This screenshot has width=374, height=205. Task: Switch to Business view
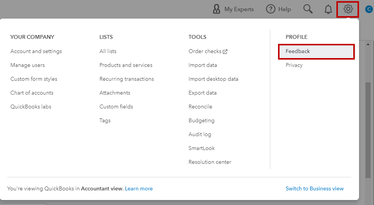coord(315,188)
